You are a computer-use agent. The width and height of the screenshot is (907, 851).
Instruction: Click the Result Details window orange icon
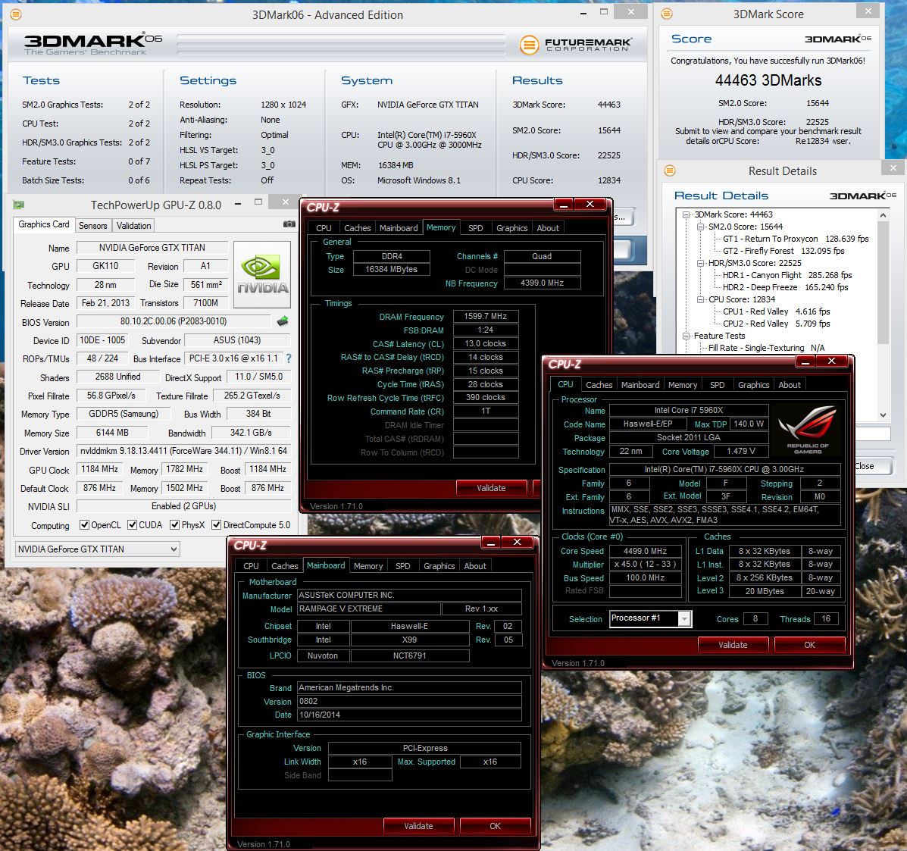[x=670, y=171]
